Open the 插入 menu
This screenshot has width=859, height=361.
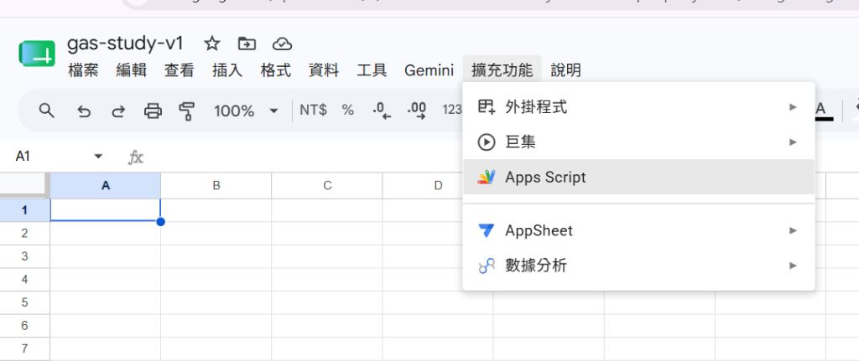[x=227, y=70]
